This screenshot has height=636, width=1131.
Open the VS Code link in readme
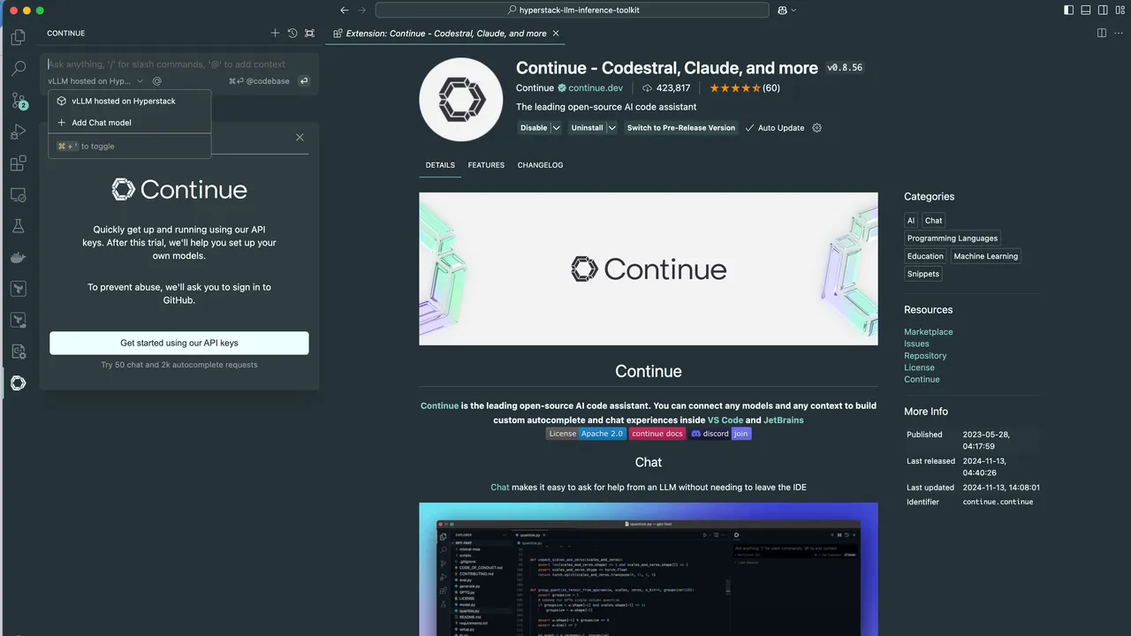(x=725, y=420)
